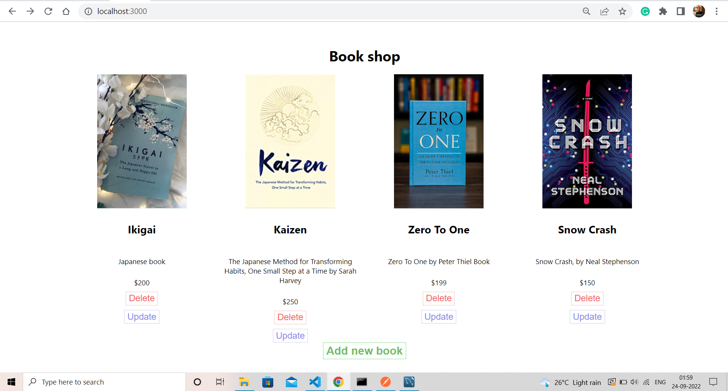Click the Zero To One book cover
728x391 pixels.
[x=439, y=141]
